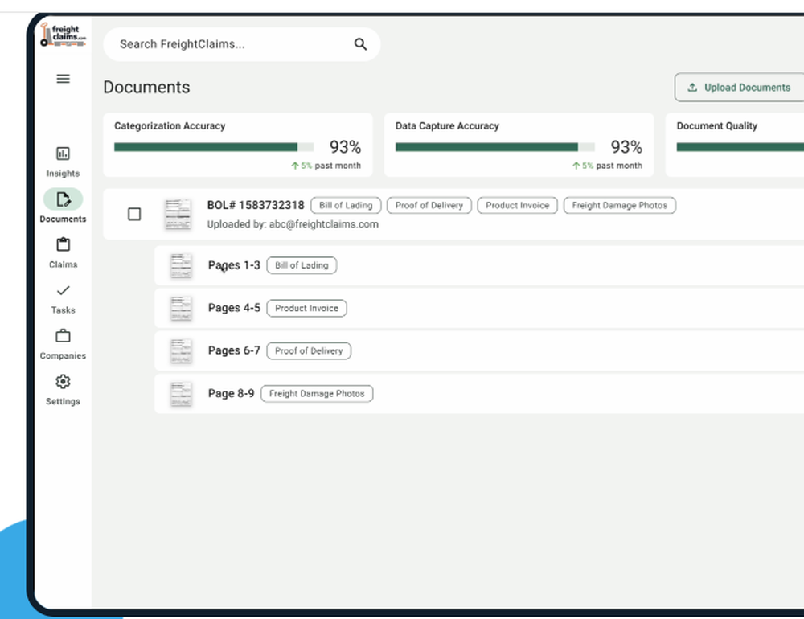The width and height of the screenshot is (804, 619).
Task: Open Pages 4-5 thumbnail
Action: click(x=181, y=308)
